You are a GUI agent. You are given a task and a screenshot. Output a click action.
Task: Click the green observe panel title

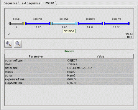point(69,51)
